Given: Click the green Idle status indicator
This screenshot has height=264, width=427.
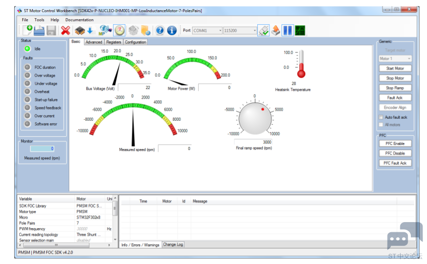Looking at the screenshot, I should click(27, 49).
